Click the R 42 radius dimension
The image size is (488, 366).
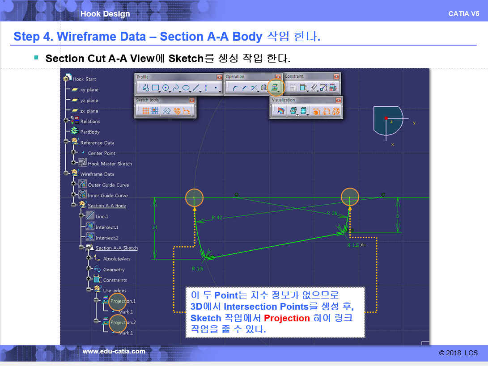(216, 218)
